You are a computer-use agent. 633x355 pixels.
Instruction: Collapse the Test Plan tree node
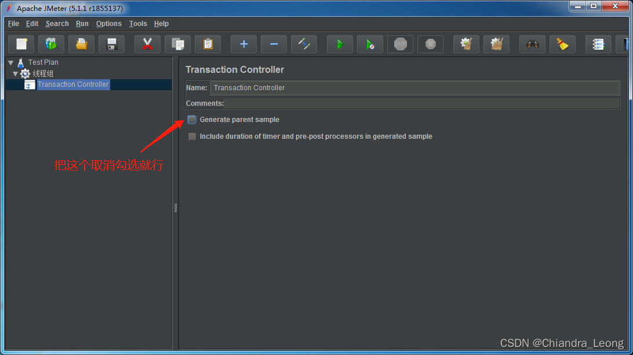pyautogui.click(x=11, y=63)
